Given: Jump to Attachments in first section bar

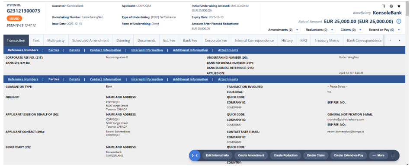Looking at the screenshot, I should click(x=228, y=50).
